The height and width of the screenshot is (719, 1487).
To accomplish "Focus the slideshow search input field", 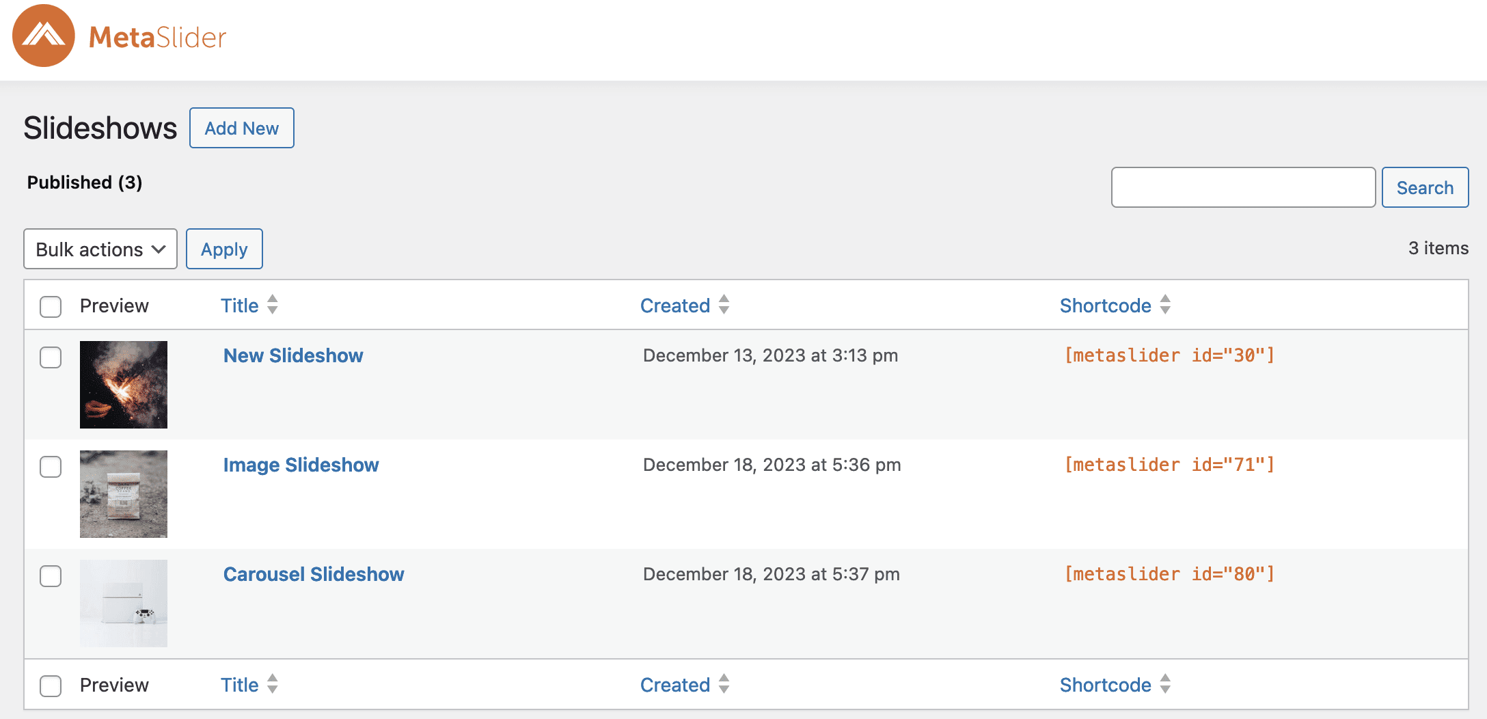I will pos(1243,187).
